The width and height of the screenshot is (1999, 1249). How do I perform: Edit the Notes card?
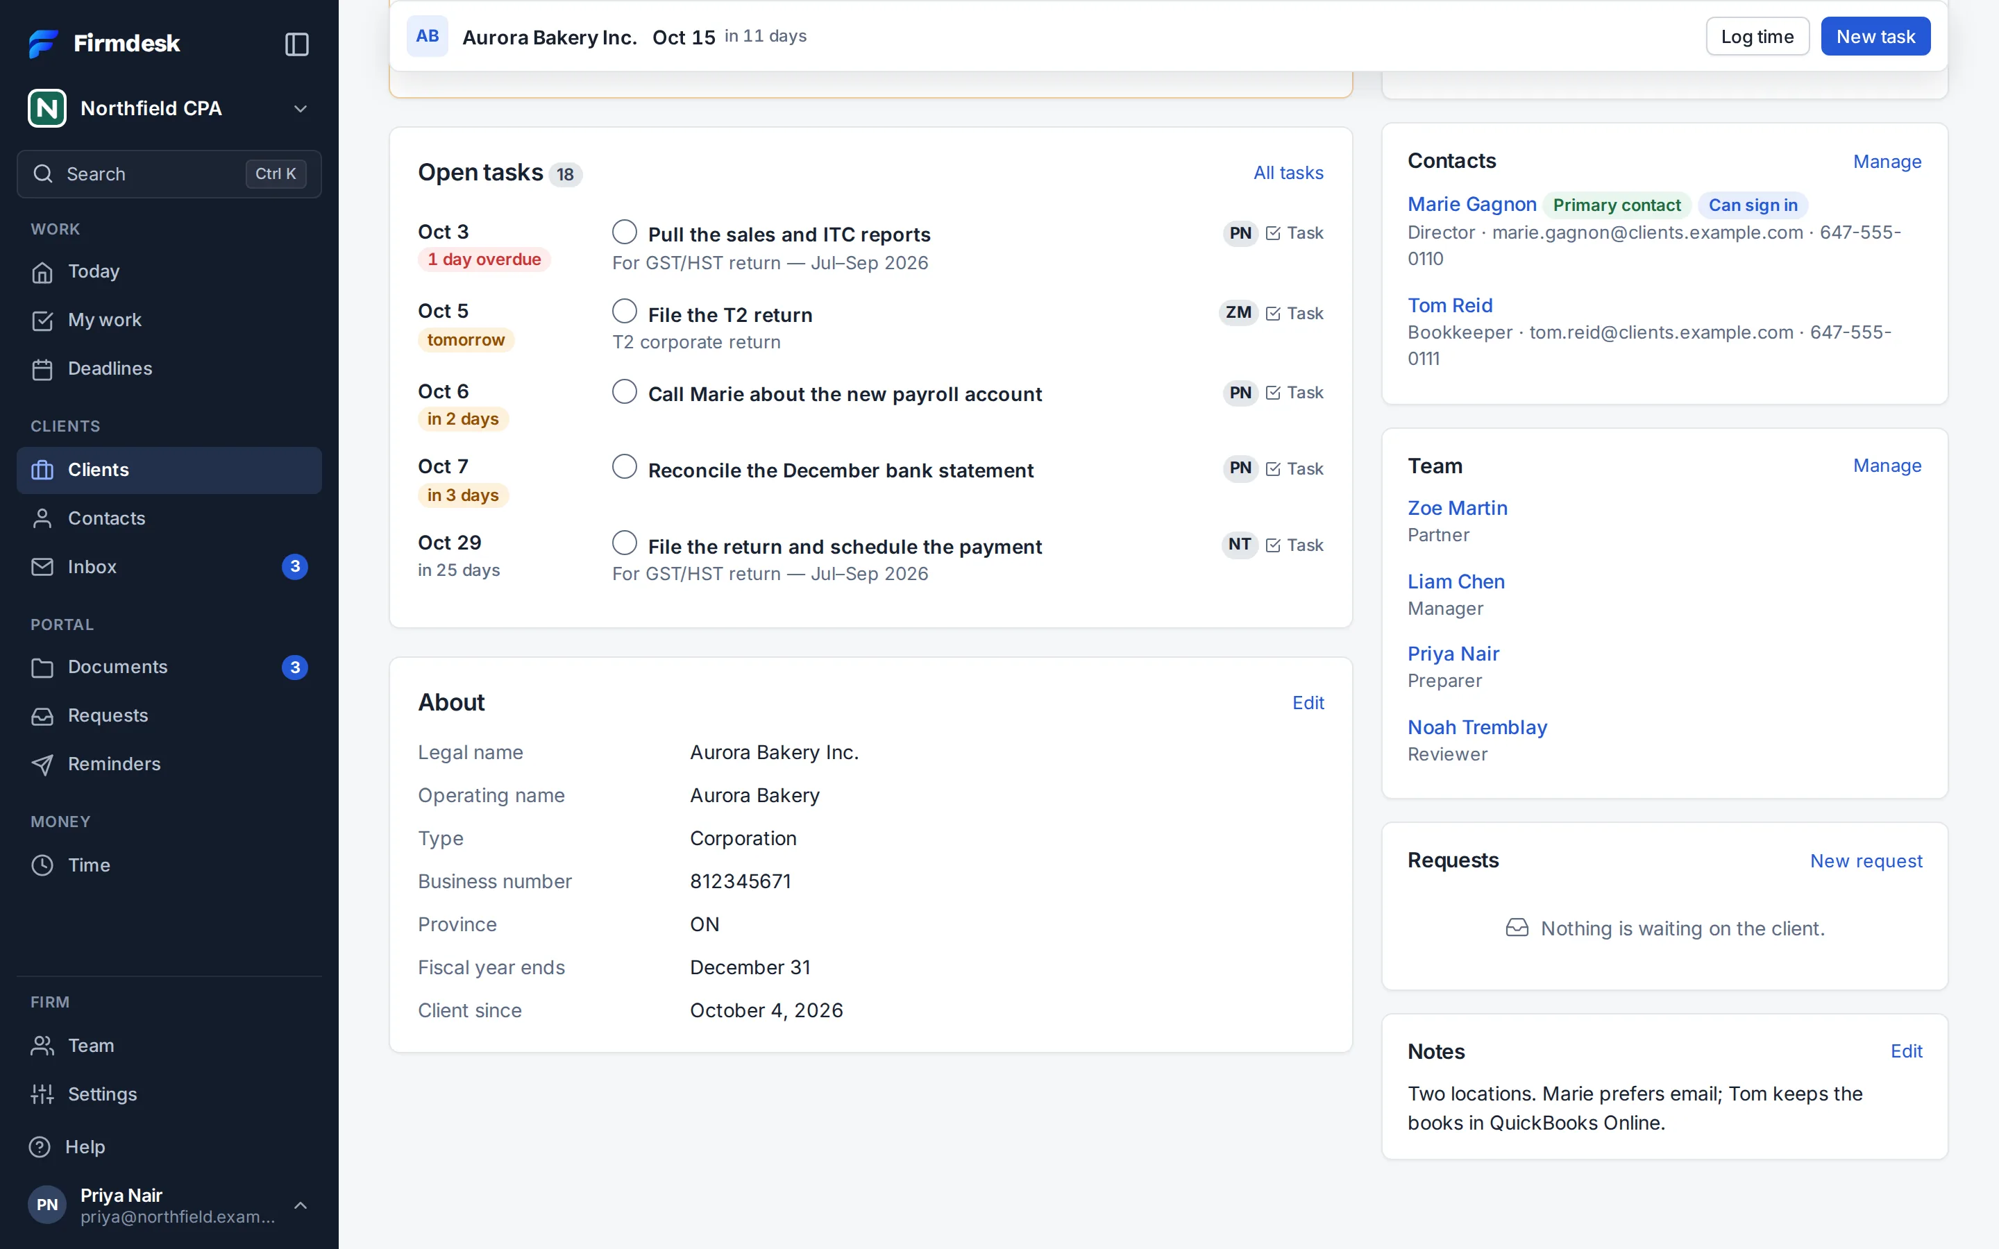(x=1907, y=1051)
